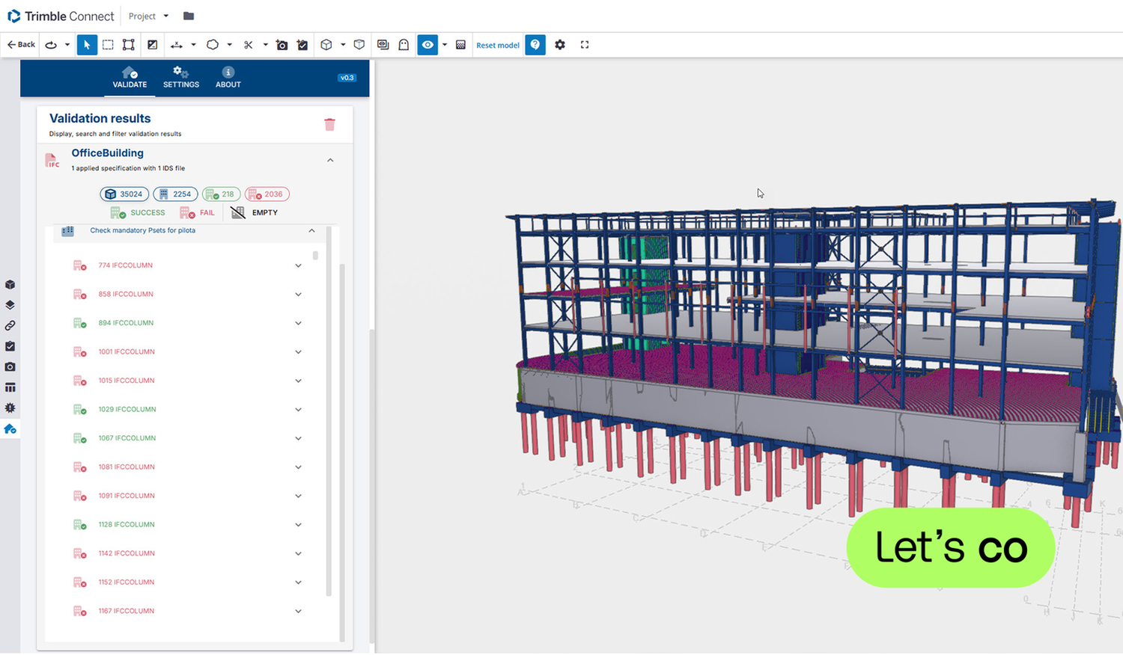Click the Trimble Connect logo
This screenshot has width=1123, height=655.
(x=61, y=16)
